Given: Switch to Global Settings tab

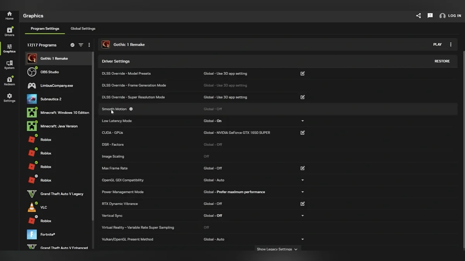Looking at the screenshot, I should point(83,29).
